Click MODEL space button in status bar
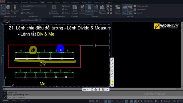 [92, 101]
